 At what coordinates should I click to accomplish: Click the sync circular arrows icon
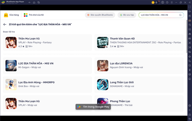[x=190, y=29]
